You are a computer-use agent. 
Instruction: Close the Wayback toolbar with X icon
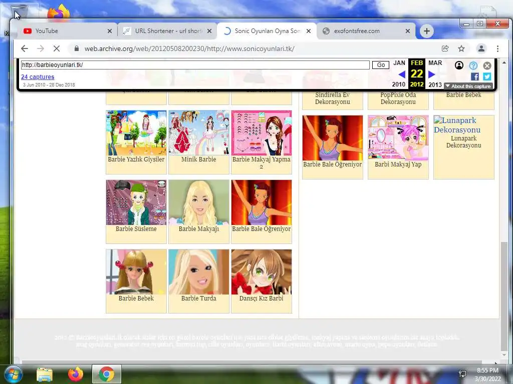tap(487, 65)
